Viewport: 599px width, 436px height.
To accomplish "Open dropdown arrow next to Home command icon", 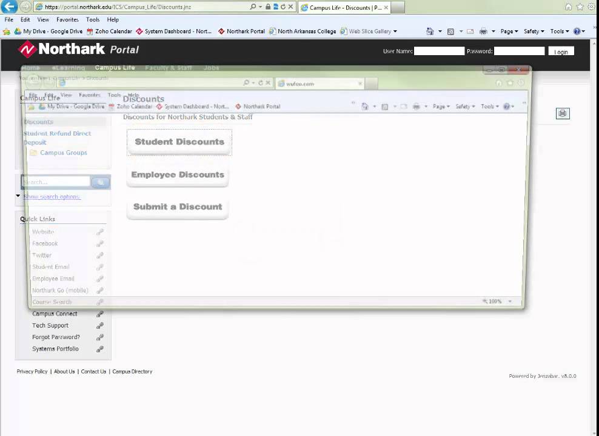I will [440, 31].
